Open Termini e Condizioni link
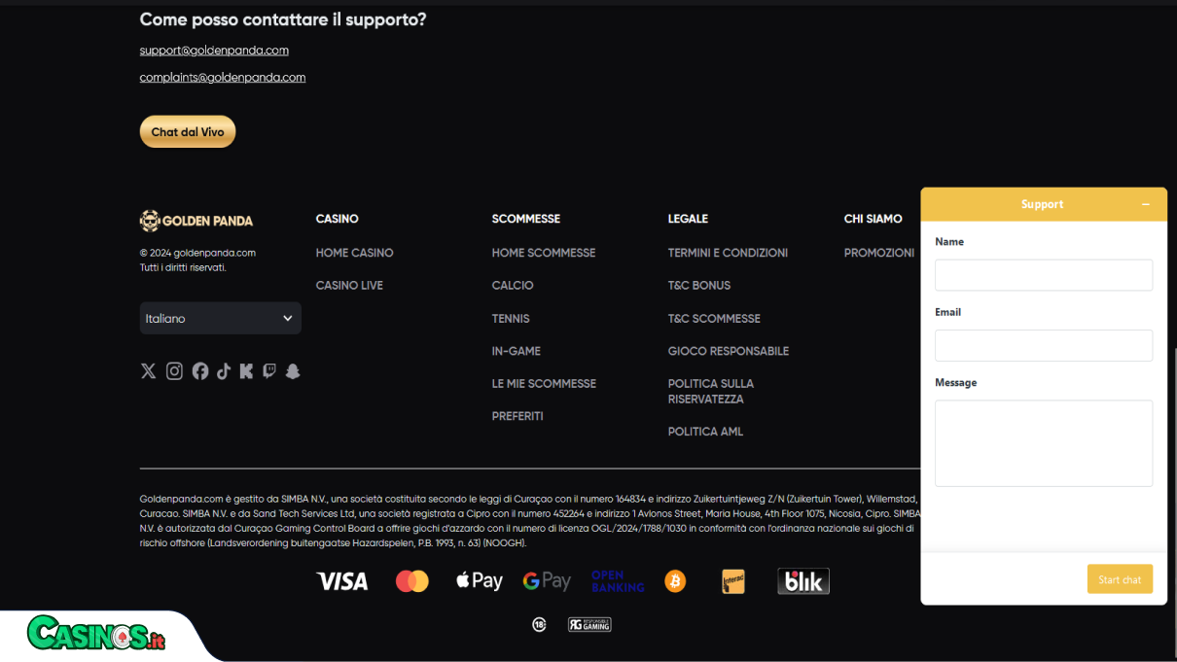Viewport: 1177px width, 662px height. [728, 253]
